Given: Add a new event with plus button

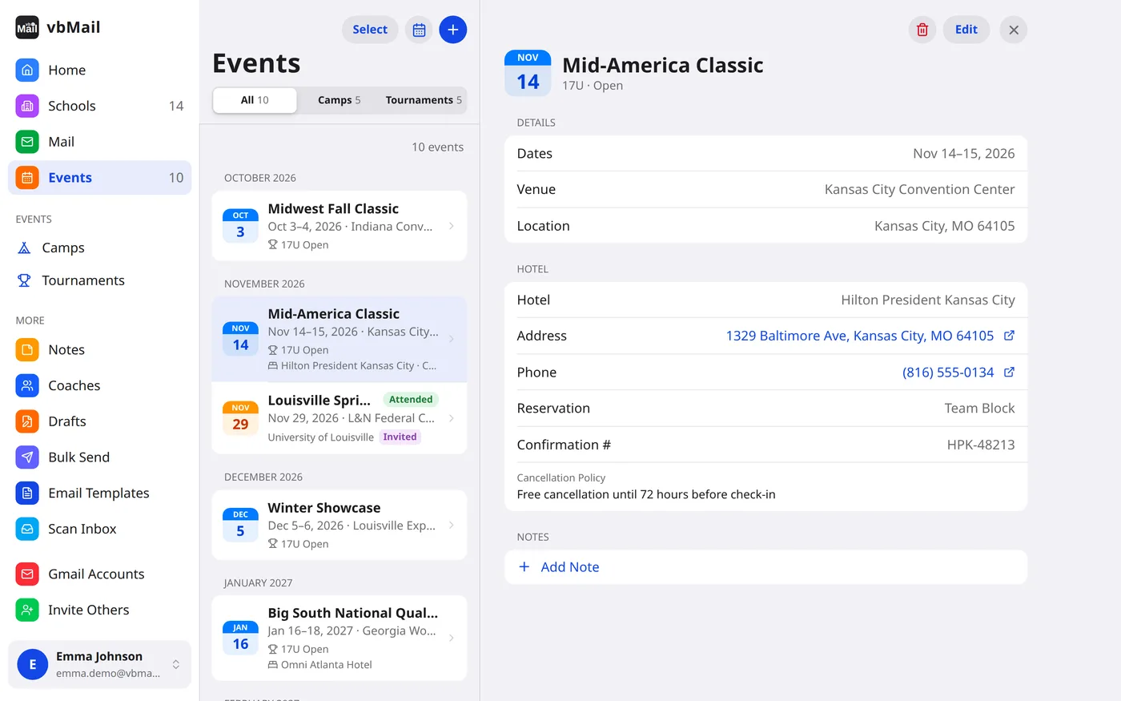Looking at the screenshot, I should (x=453, y=30).
